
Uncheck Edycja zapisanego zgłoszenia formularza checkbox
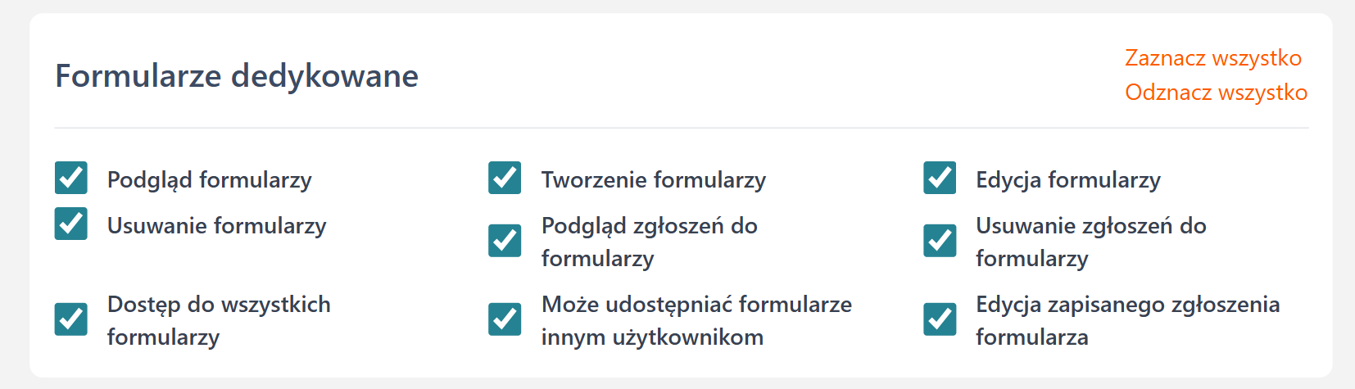point(940,319)
